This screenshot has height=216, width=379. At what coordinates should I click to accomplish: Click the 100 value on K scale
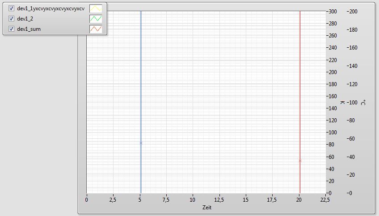click(333, 133)
